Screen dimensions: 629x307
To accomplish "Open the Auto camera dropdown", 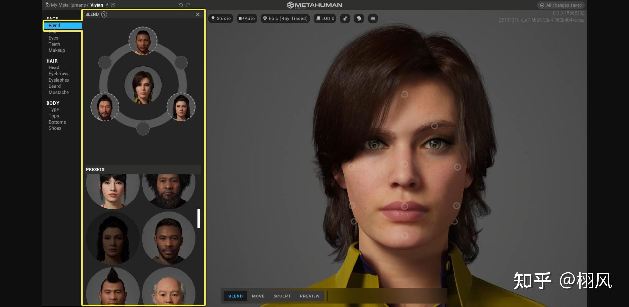I will coord(247,18).
